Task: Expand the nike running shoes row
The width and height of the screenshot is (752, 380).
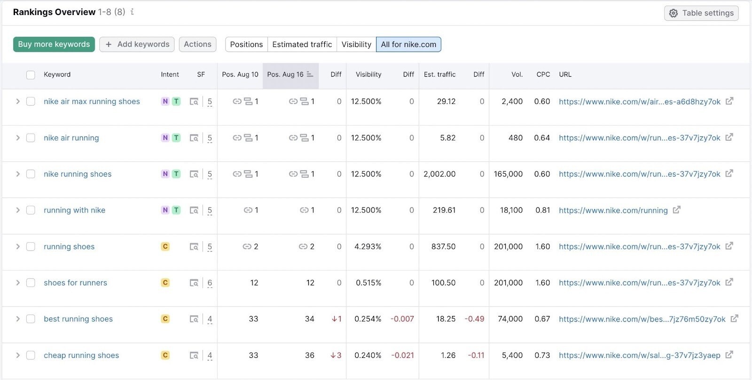Action: click(17, 174)
